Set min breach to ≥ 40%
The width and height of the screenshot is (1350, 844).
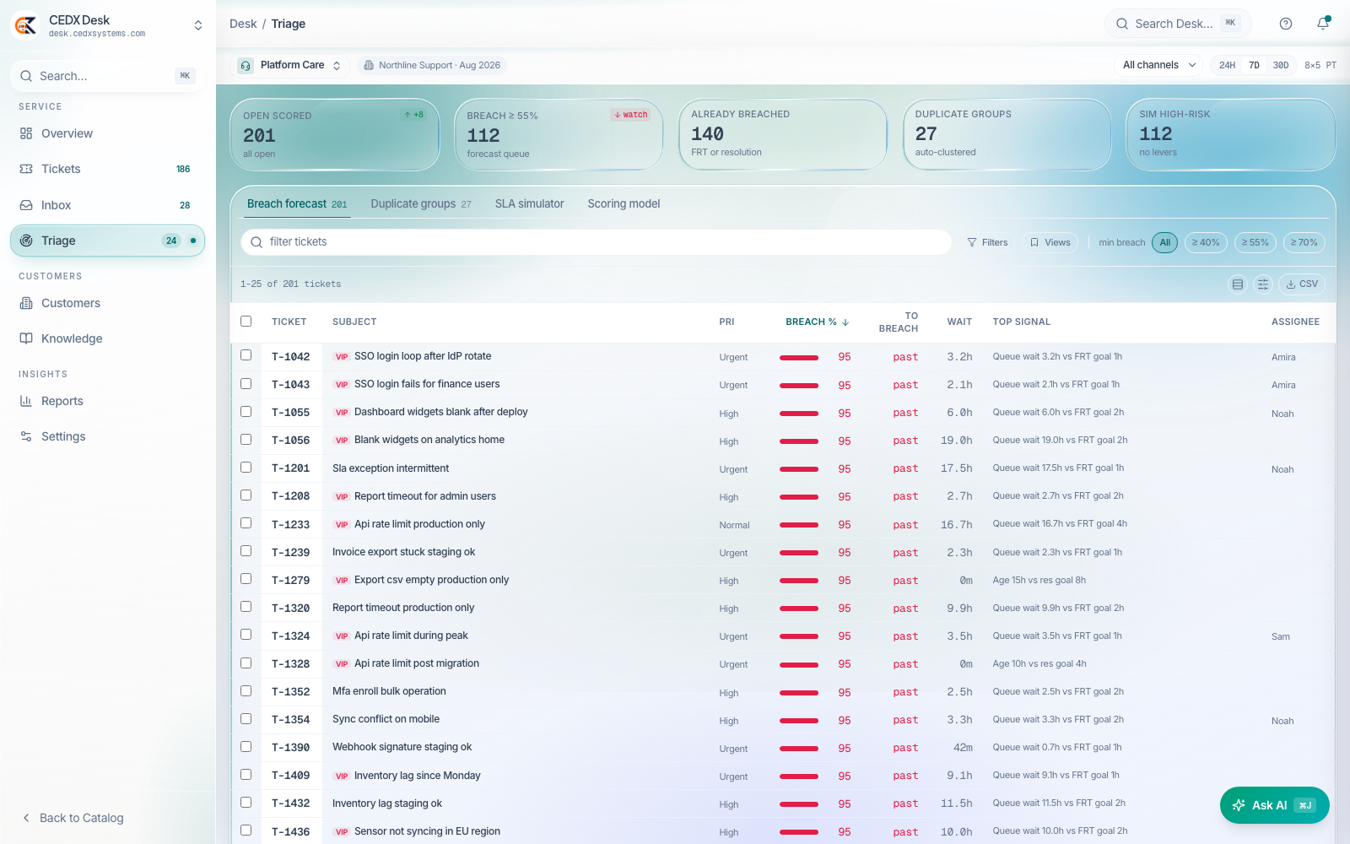1206,242
